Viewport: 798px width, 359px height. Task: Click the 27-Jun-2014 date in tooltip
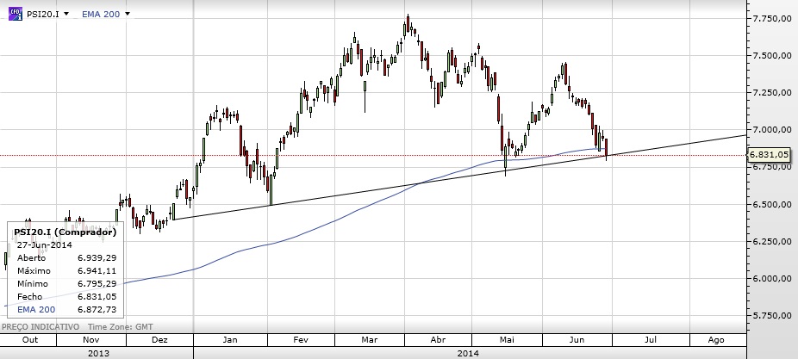point(44,244)
